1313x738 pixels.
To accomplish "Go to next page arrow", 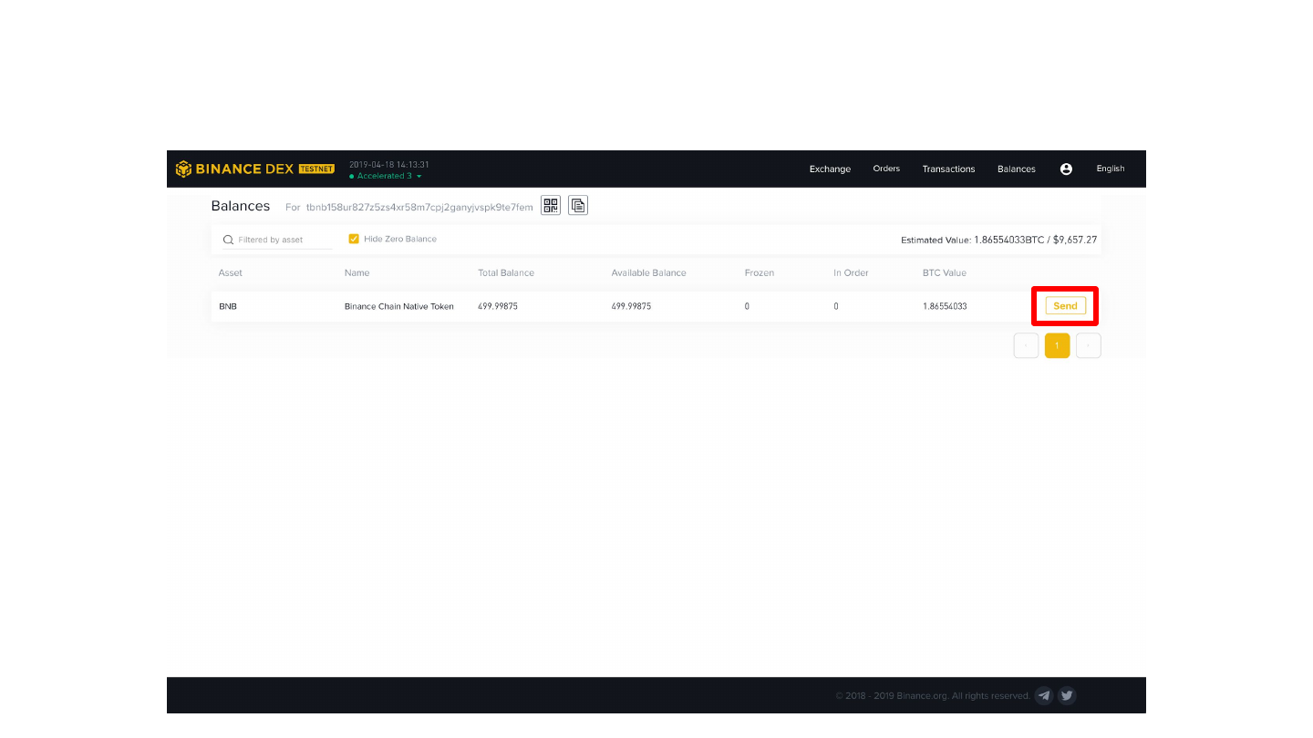I will pos(1089,345).
